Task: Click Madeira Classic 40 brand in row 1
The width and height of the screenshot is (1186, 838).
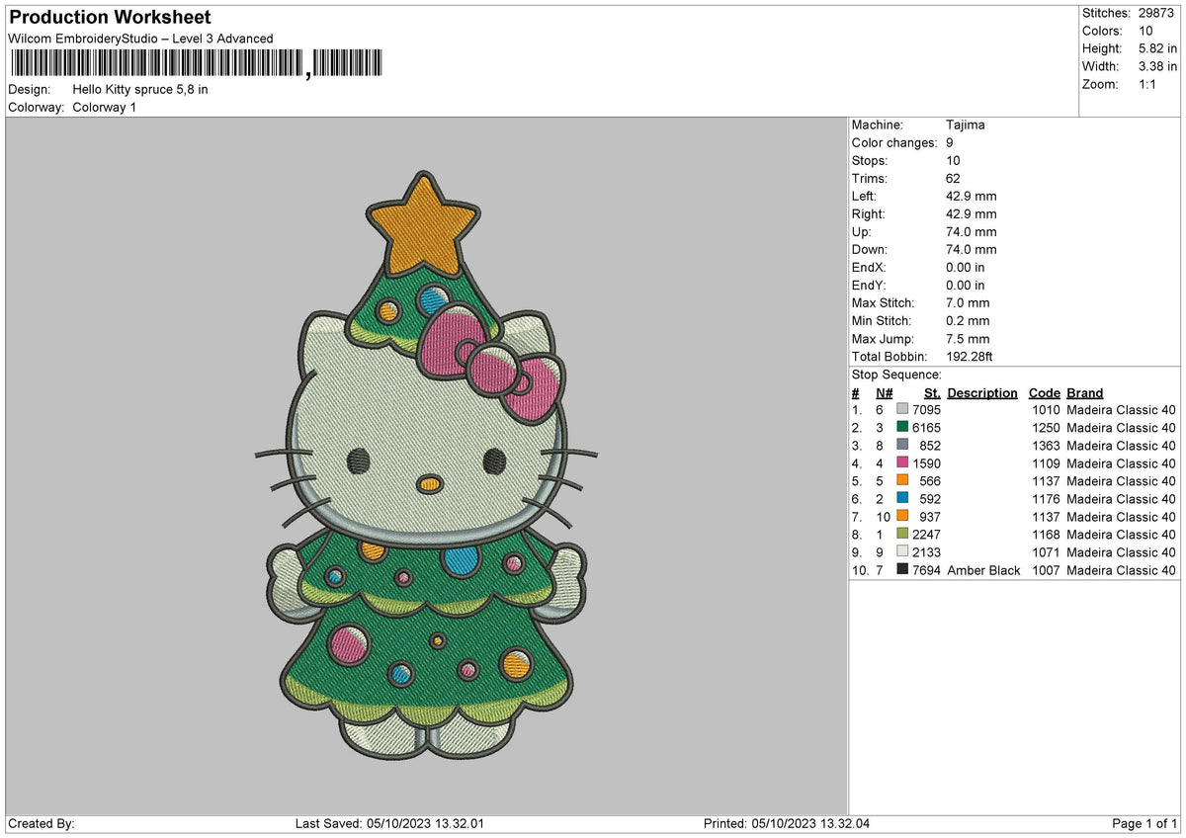Action: (x=1122, y=410)
